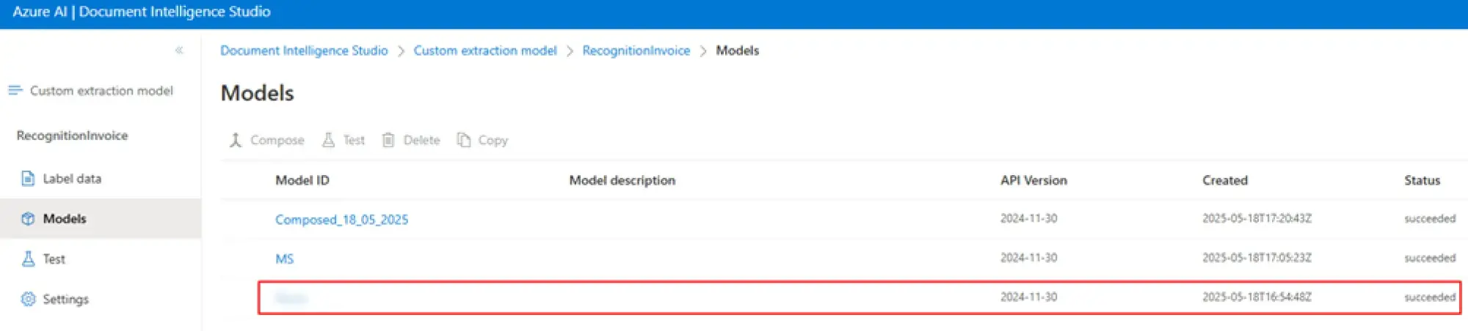1468x331 pixels.
Task: Click the Models page heading
Action: point(257,93)
